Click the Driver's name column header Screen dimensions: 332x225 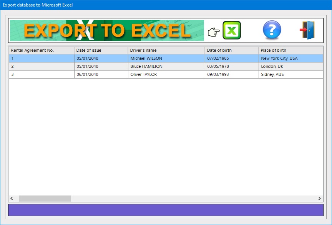click(x=166, y=50)
